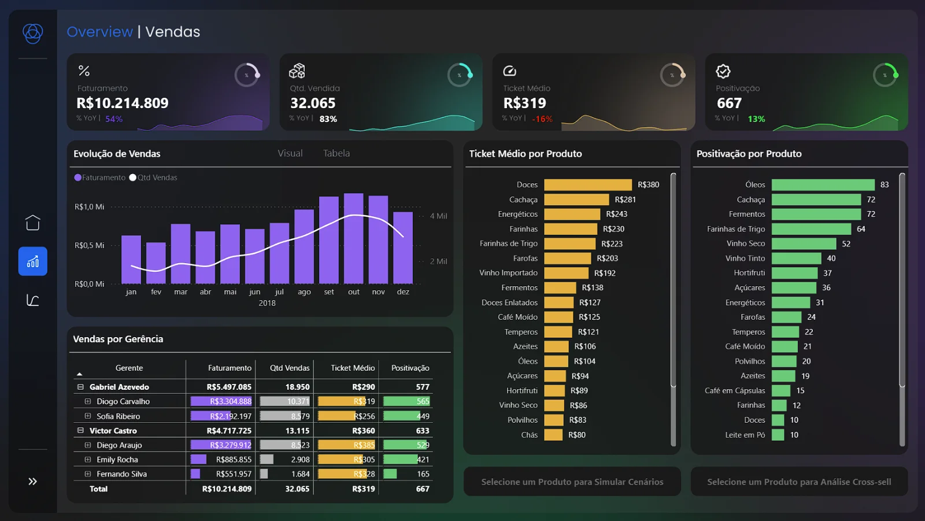Select the Energéticos ticket bar R$243
This screenshot has height=521, width=925.
point(572,214)
